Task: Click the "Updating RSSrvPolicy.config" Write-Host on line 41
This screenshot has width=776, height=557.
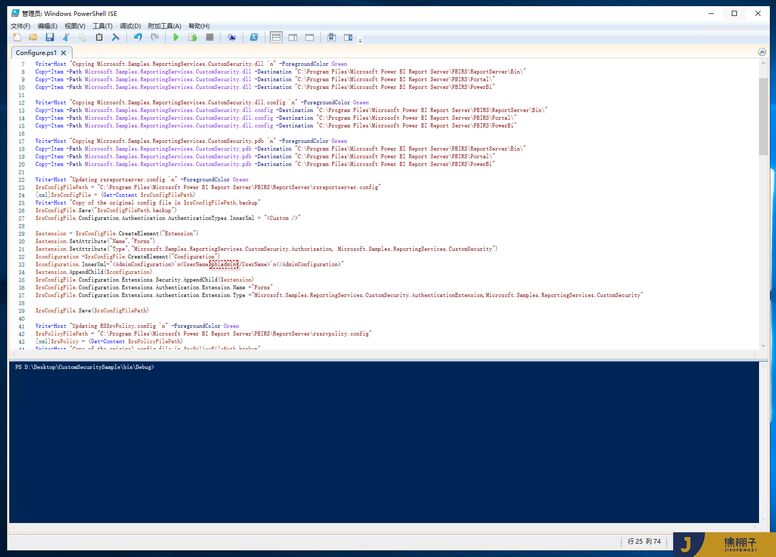Action: pos(137,326)
